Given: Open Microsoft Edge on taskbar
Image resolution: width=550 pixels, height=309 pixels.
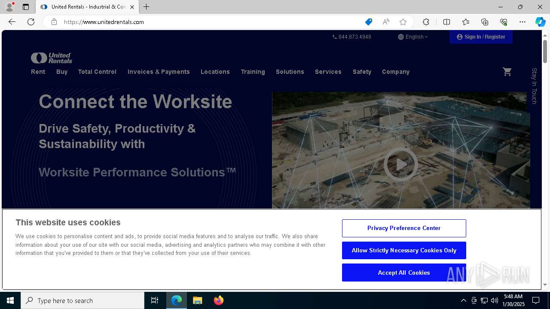Looking at the screenshot, I should tap(177, 300).
